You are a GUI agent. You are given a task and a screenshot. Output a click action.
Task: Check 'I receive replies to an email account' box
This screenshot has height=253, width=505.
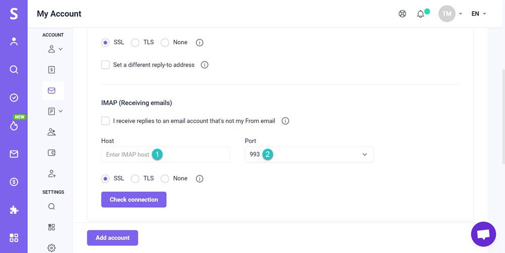click(x=105, y=121)
